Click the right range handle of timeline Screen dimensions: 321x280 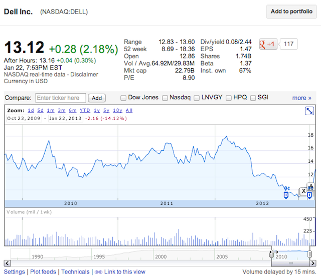(310, 254)
